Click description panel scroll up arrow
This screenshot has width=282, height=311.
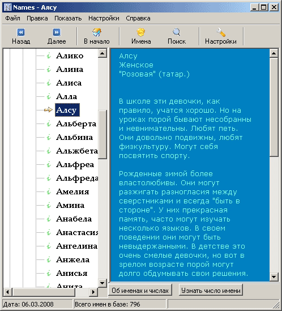(x=274, y=53)
